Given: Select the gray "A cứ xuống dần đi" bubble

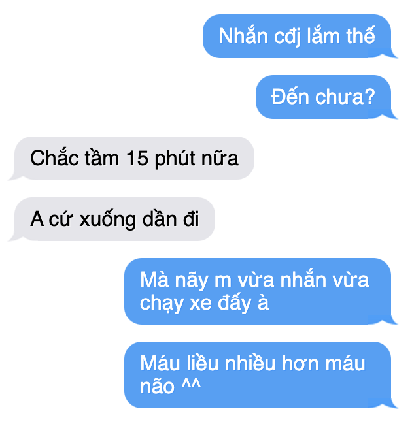Looking at the screenshot, I should (x=114, y=219).
